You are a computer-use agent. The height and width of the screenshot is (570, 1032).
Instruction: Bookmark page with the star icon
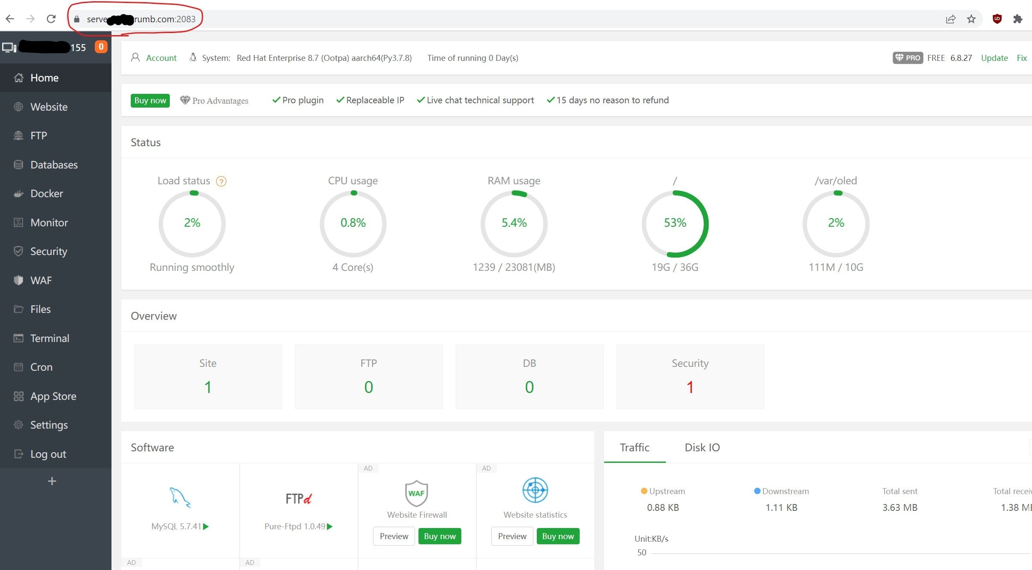coord(971,19)
